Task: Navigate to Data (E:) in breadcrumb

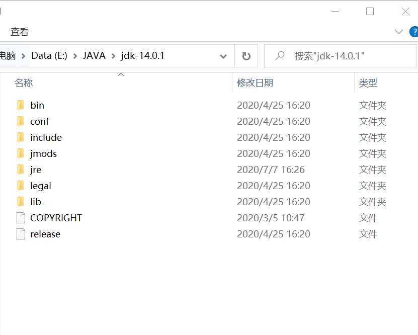Action: [x=49, y=56]
